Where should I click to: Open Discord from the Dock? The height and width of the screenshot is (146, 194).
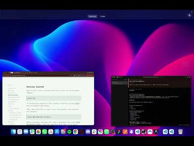point(88,132)
